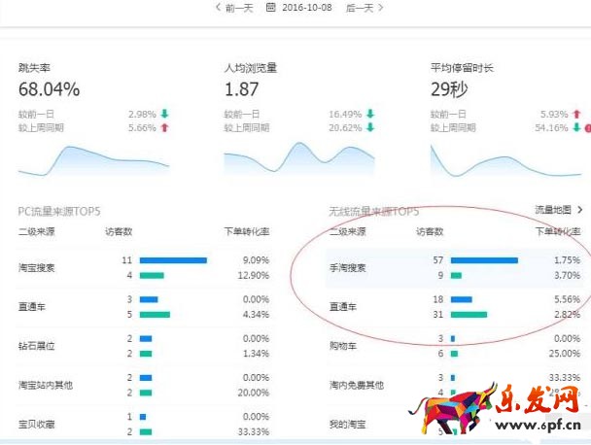
Task: Click the right chevron beside 后一天
Action: coord(380,8)
